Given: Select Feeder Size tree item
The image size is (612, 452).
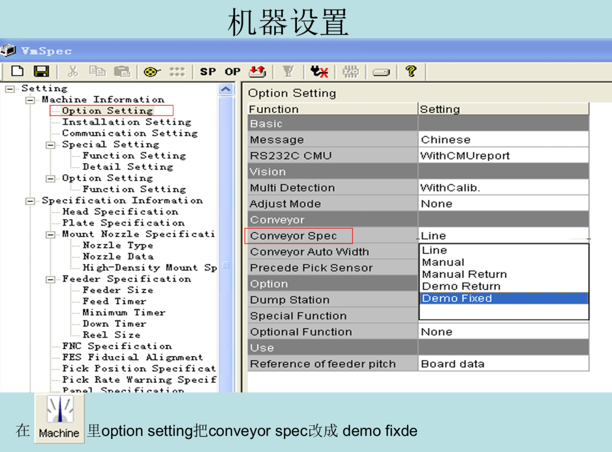Looking at the screenshot, I should pos(118,290).
